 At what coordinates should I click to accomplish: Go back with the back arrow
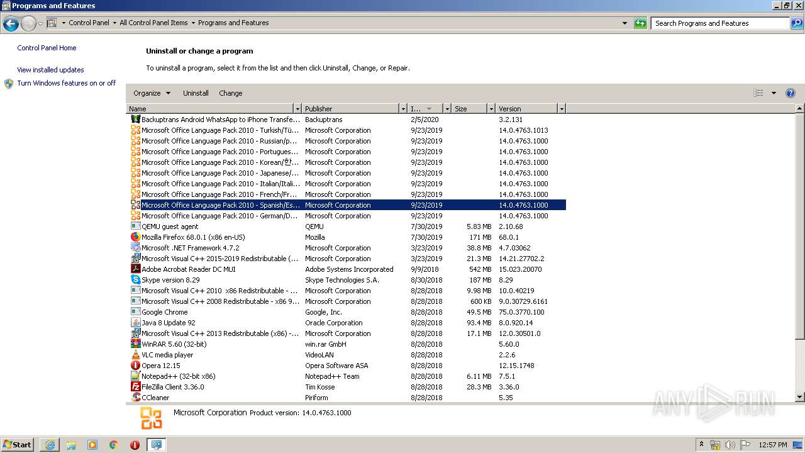[x=11, y=24]
